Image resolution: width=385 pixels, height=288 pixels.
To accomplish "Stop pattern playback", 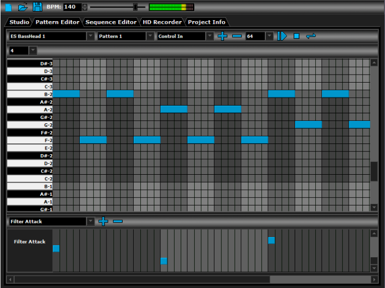I will click(x=297, y=36).
